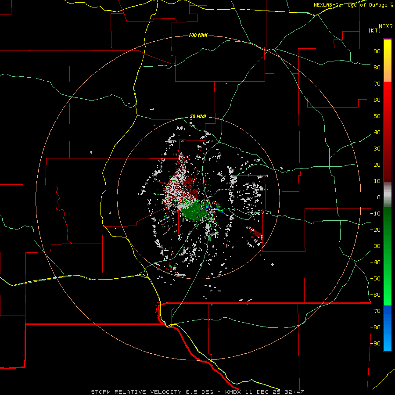Click the [KT] units label
395x395 pixels.
pyautogui.click(x=374, y=30)
